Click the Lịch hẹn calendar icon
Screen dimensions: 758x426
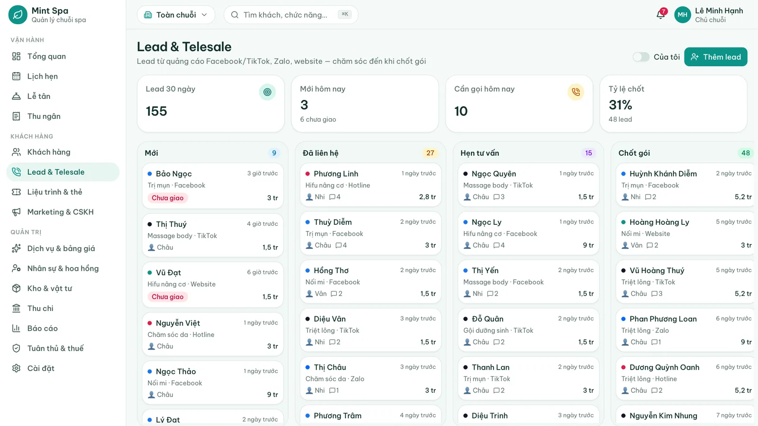click(x=17, y=76)
